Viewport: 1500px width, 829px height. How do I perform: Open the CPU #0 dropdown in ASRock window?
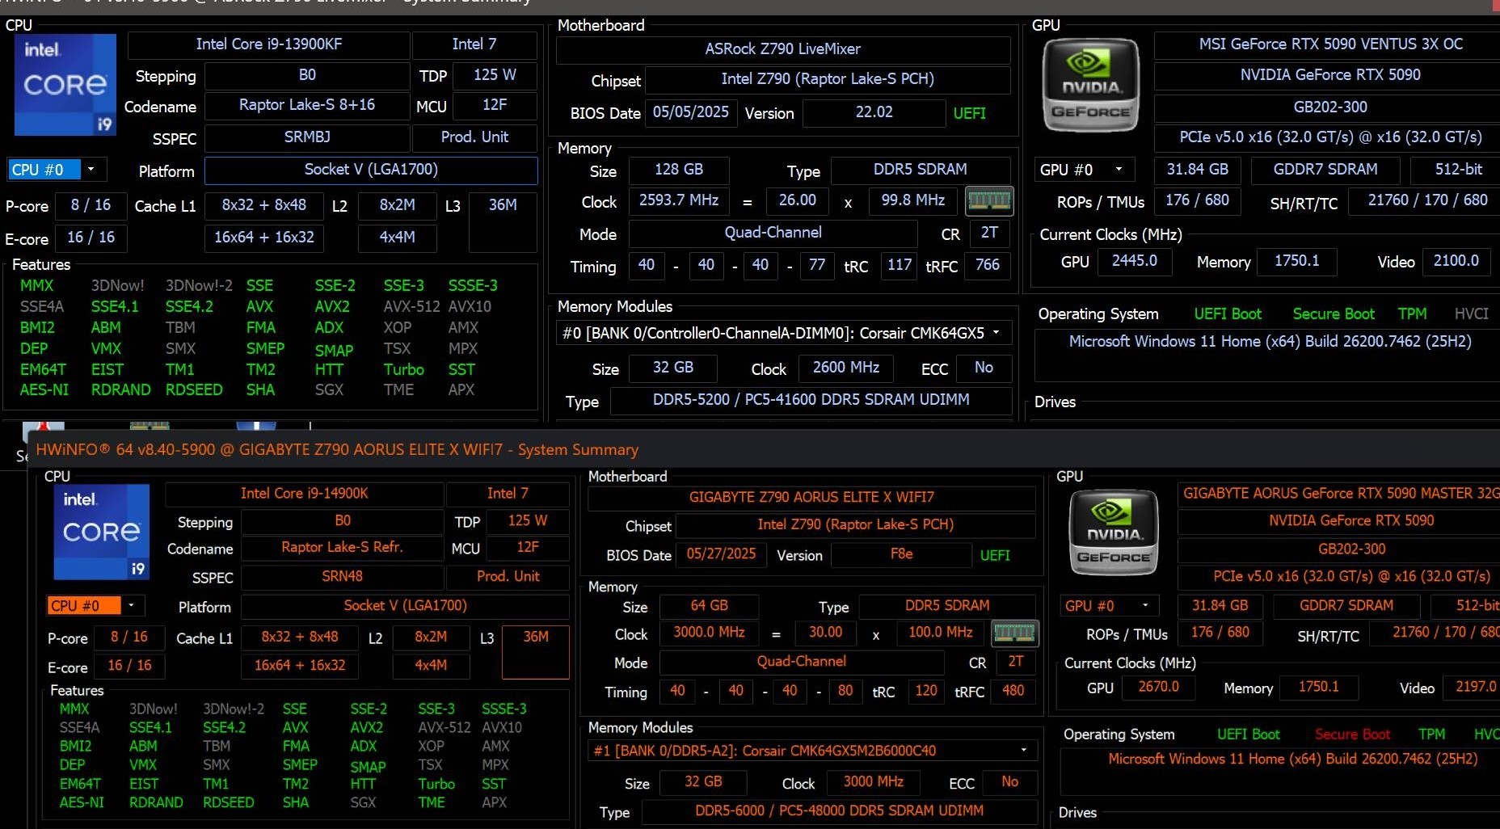pos(91,170)
